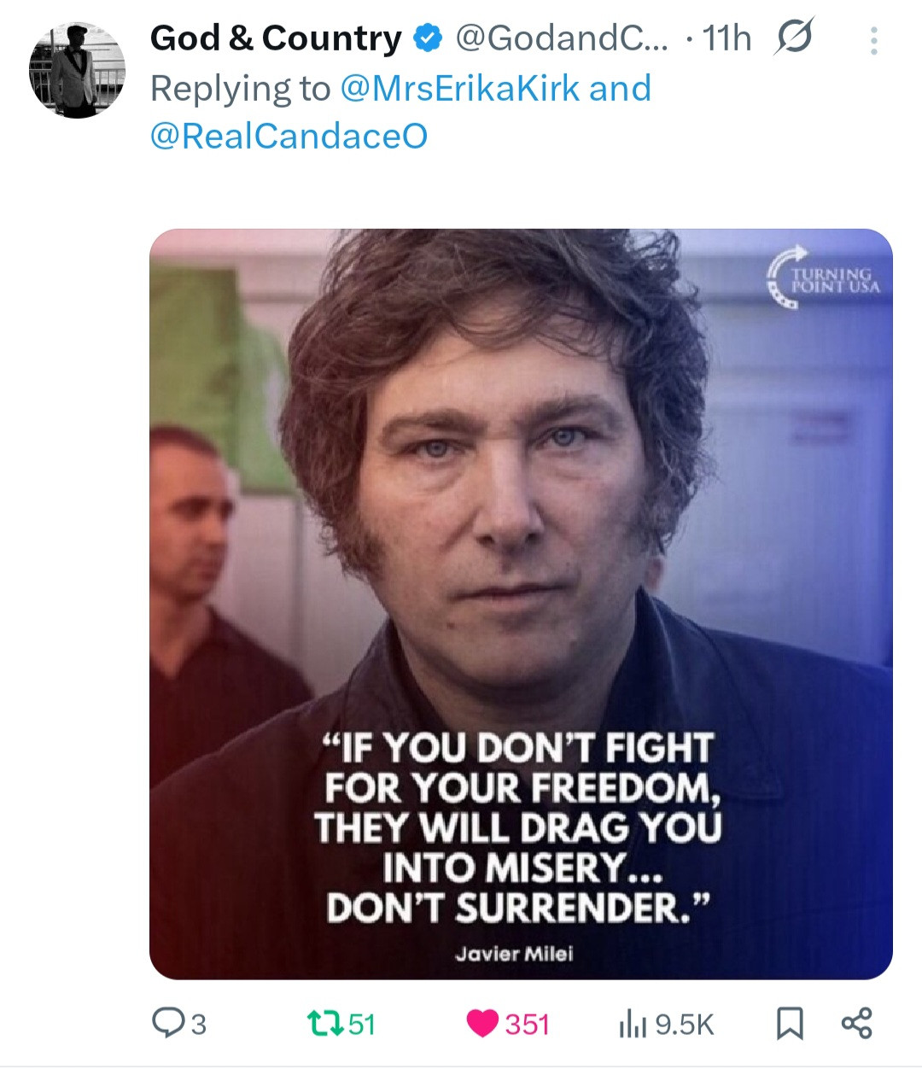The width and height of the screenshot is (922, 1069).
Task: Click the like count 351
Action: point(527,1024)
